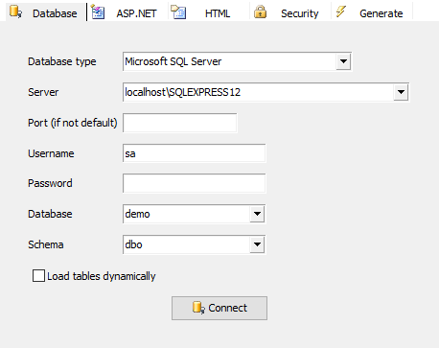Click the Username label
439x348 pixels.
click(x=51, y=153)
